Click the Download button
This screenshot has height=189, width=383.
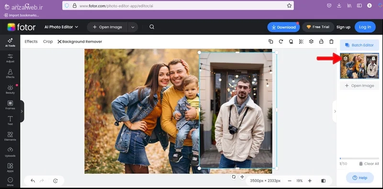(283, 27)
